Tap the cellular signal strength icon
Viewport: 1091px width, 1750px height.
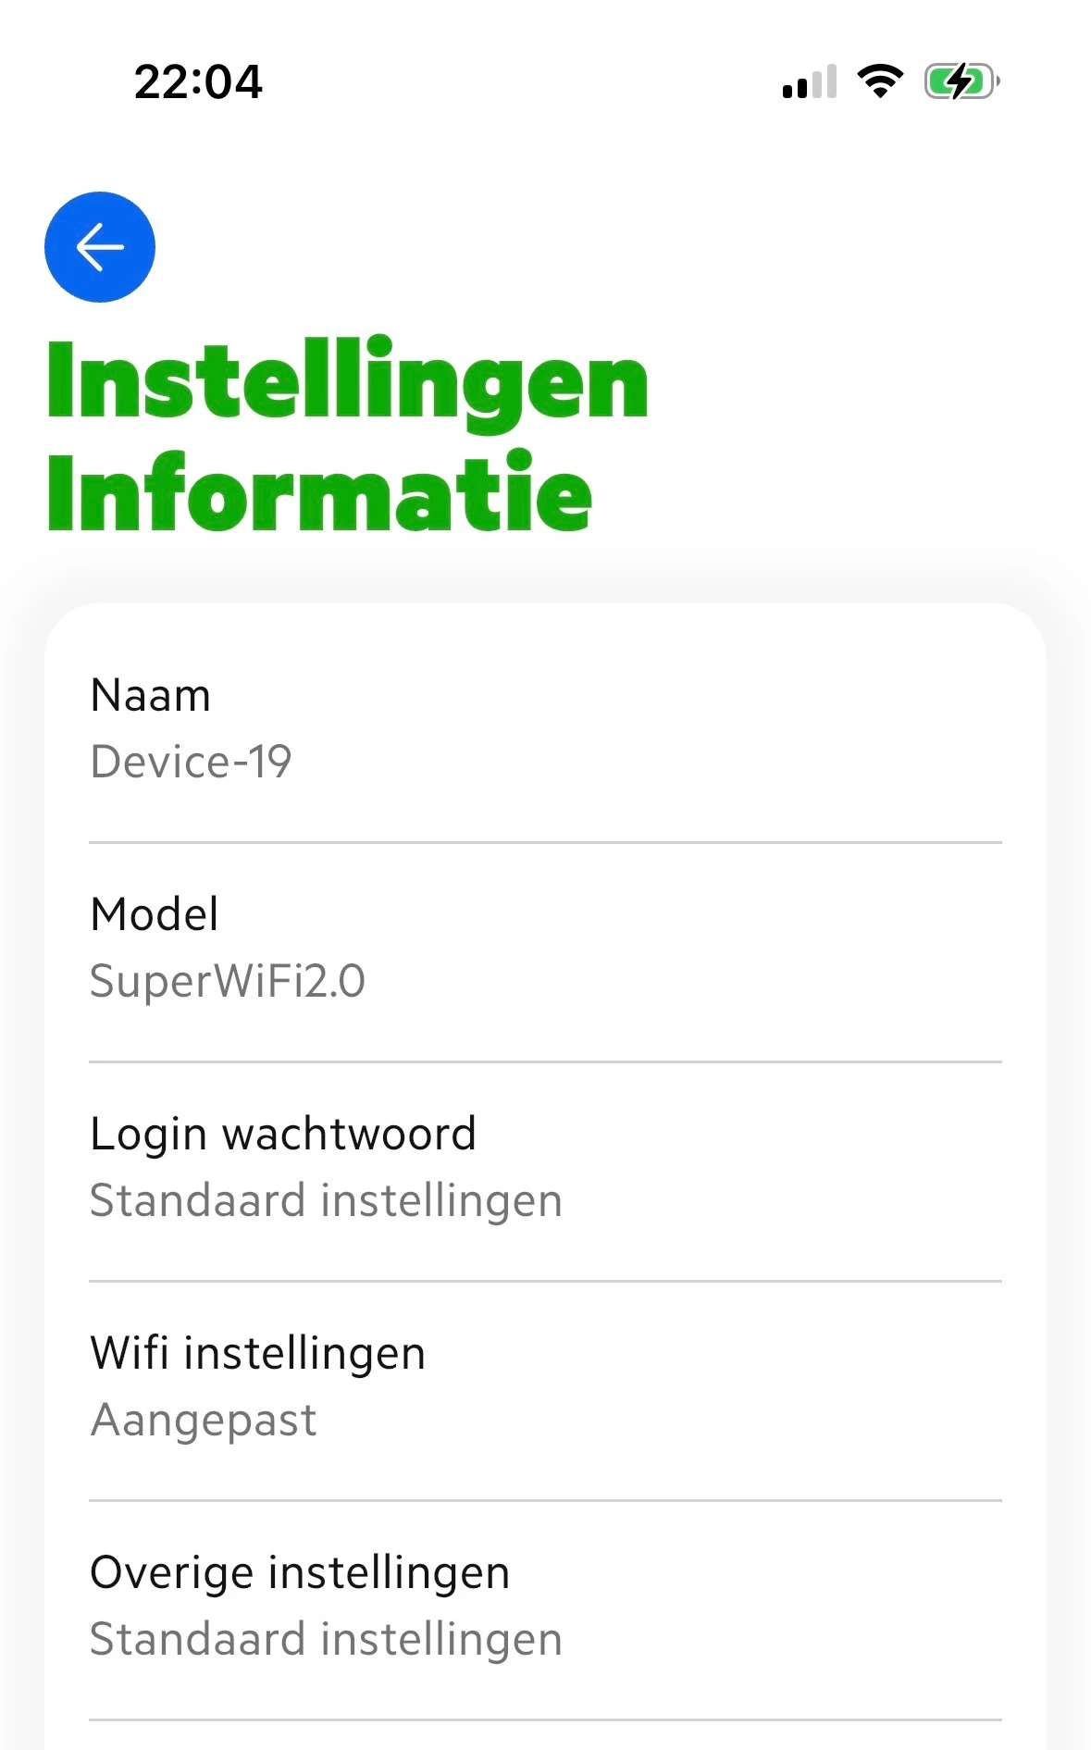(x=809, y=82)
